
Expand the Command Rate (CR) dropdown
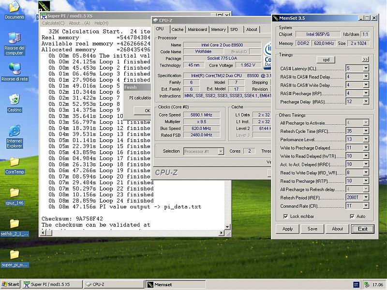[366, 206]
